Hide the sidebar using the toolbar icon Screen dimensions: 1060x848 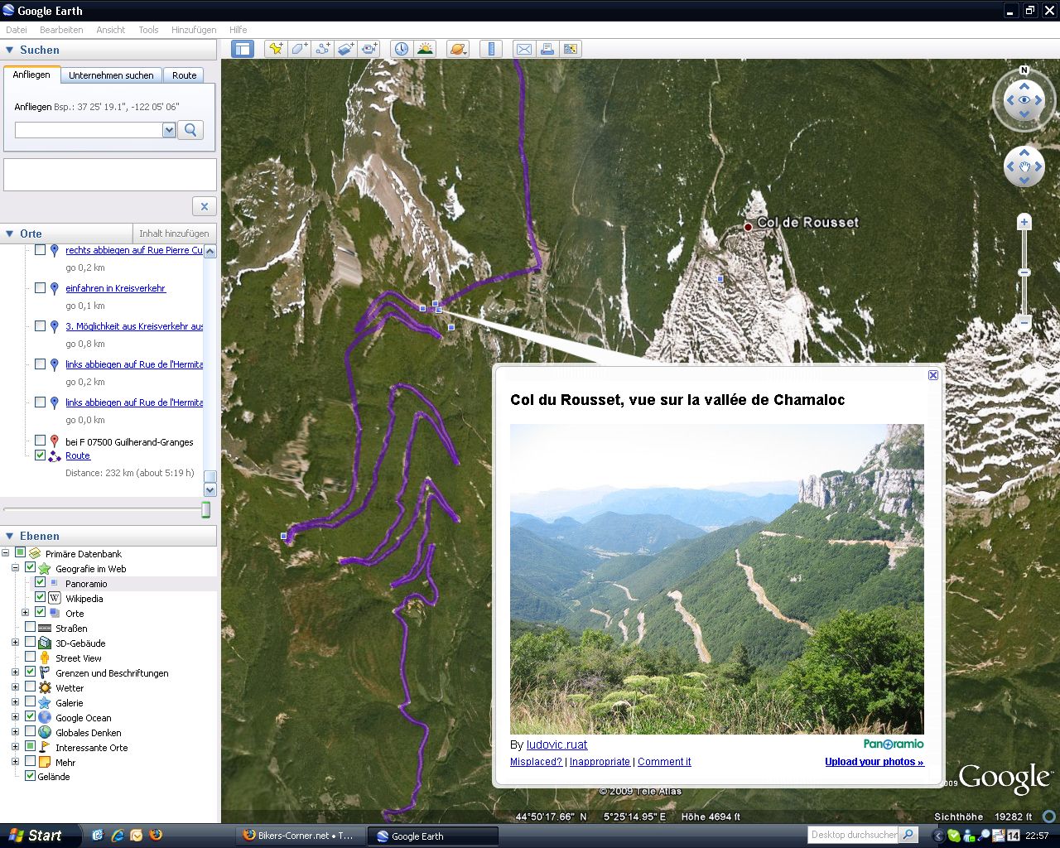click(x=242, y=49)
